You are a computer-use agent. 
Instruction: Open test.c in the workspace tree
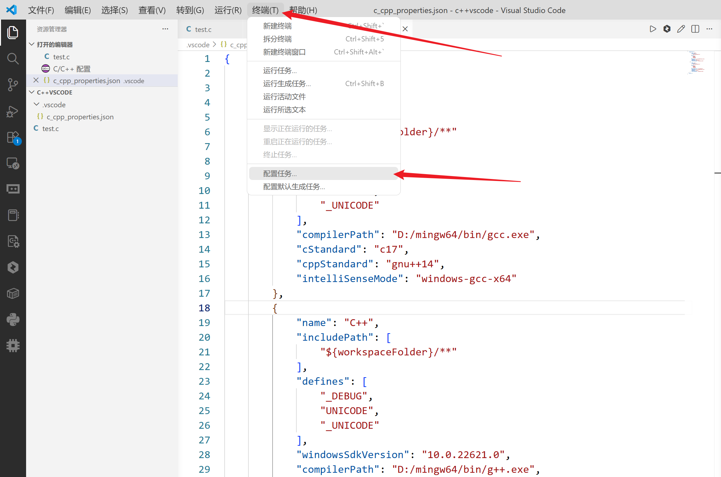pyautogui.click(x=102, y=128)
